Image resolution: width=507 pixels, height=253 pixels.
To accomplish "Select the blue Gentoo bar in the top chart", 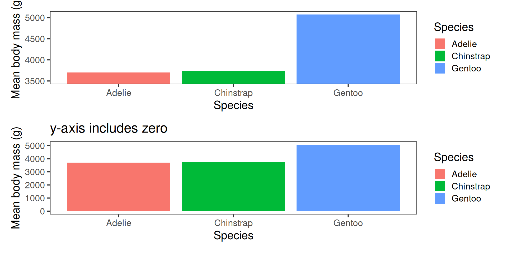I will [x=348, y=49].
